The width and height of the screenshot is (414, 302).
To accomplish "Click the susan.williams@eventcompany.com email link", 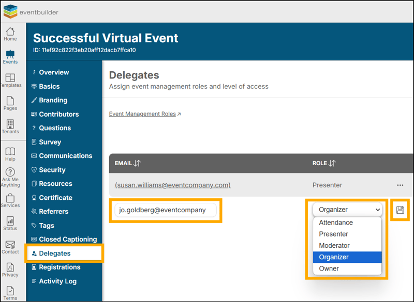I will click(172, 185).
